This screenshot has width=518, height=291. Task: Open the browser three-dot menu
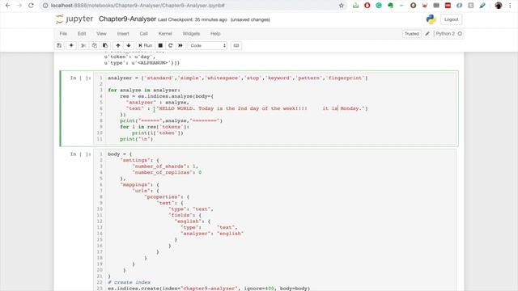[x=511, y=6]
